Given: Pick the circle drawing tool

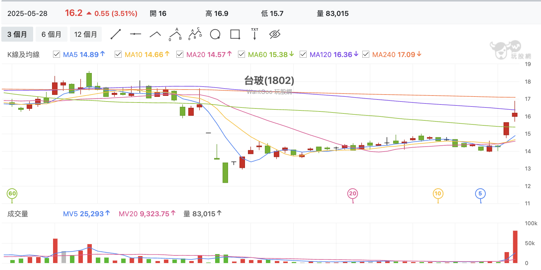Looking at the screenshot, I should [215, 34].
